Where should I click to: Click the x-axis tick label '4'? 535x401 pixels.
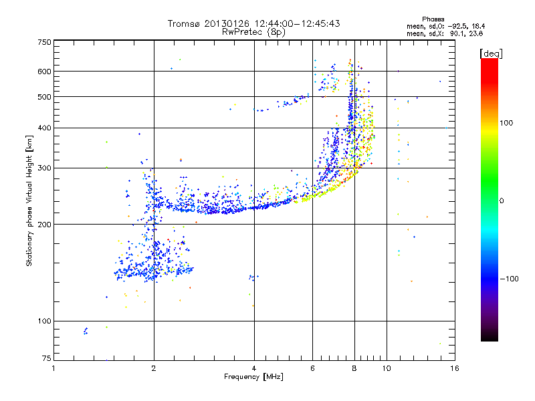pos(254,369)
